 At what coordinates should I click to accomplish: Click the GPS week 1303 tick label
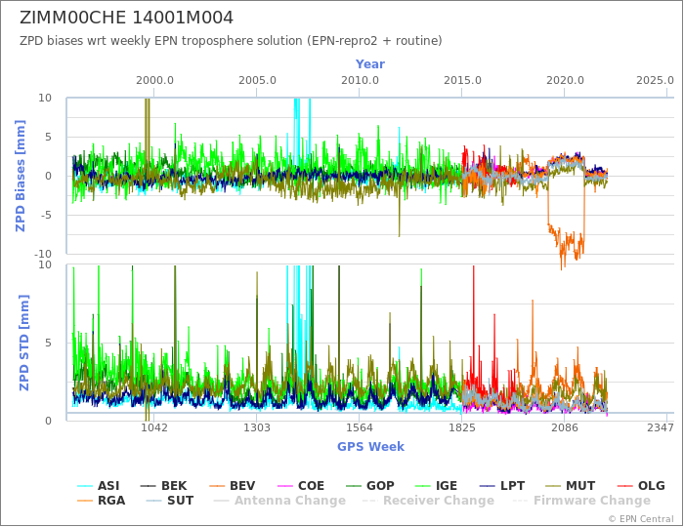coord(256,427)
